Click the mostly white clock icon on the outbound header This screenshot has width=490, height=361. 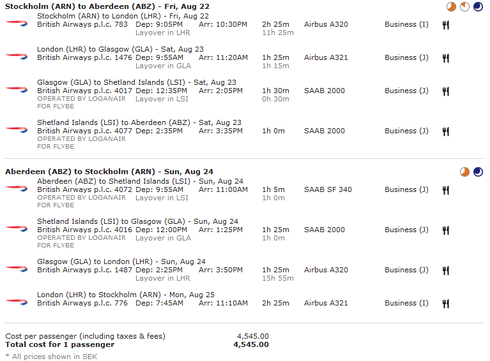(464, 6)
